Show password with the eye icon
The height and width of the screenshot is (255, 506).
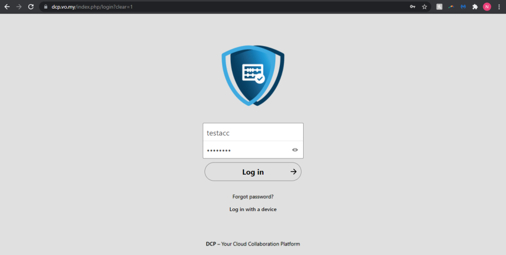[295, 150]
